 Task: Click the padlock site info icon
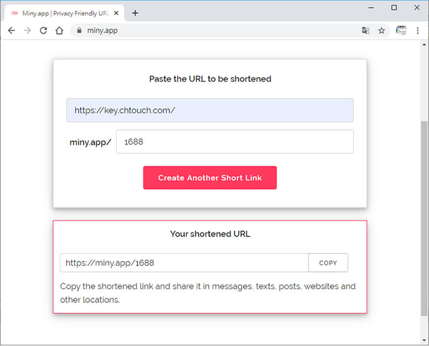pos(79,30)
